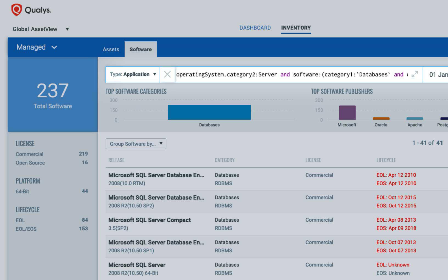This screenshot has height=280, width=448.
Task: Click the Databases bar in Top Software Categories chart
Action: tap(209, 112)
